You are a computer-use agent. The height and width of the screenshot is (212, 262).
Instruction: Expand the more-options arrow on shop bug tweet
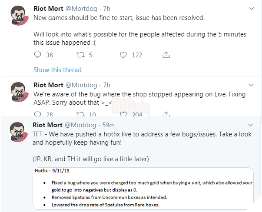[x=251, y=85]
